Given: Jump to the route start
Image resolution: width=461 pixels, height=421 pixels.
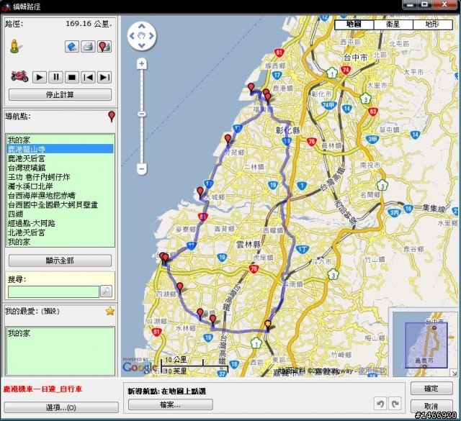Looking at the screenshot, I should click(88, 77).
